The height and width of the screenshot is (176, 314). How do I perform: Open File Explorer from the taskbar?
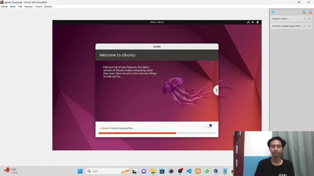[153, 171]
